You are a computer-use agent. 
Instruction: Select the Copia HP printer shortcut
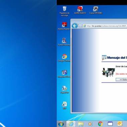[96, 10]
